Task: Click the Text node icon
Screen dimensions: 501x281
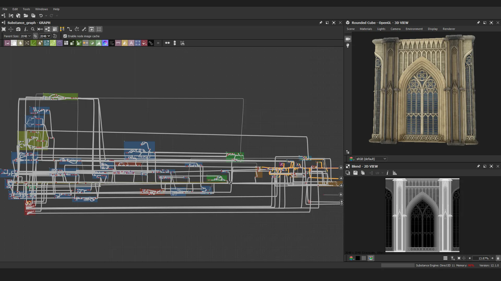Action: point(131,43)
